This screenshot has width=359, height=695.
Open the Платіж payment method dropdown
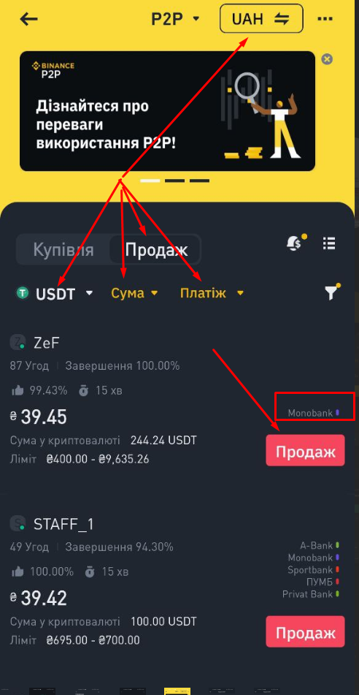point(212,293)
